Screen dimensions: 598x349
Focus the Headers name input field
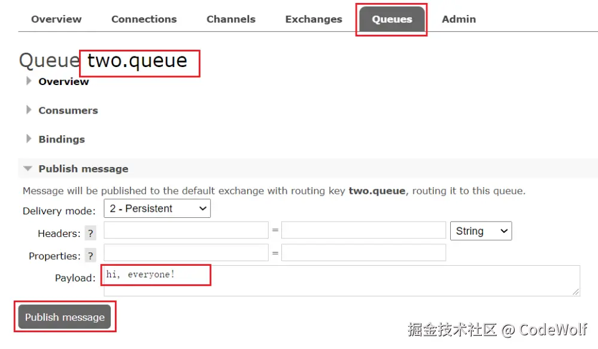point(186,230)
